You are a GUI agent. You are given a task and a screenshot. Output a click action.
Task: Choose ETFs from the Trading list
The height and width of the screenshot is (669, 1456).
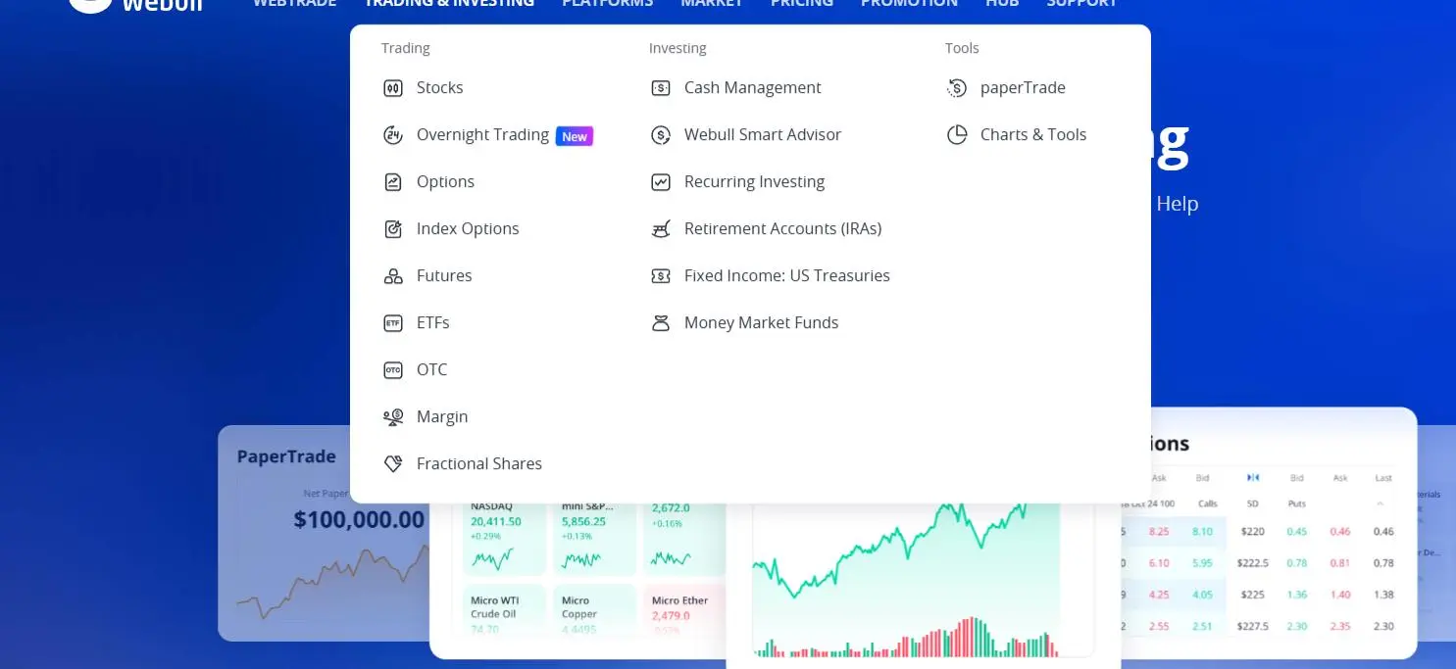tap(432, 323)
